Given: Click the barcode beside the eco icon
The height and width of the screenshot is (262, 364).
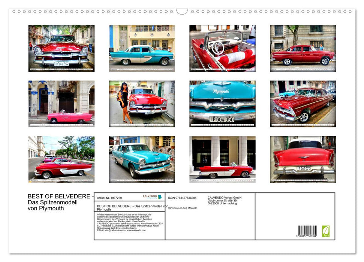Looking at the screenshot, I should (x=307, y=231).
